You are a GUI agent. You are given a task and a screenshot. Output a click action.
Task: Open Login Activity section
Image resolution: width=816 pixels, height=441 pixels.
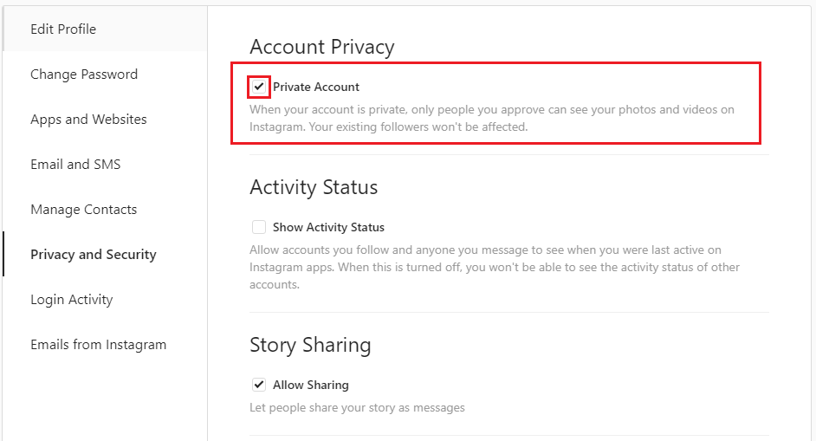pos(72,300)
